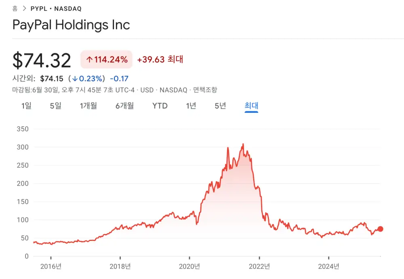
Task: Click the 114.24% percentage badge
Action: [106, 59]
